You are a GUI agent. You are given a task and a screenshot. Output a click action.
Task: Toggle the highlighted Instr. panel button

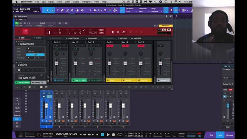(x=17, y=119)
